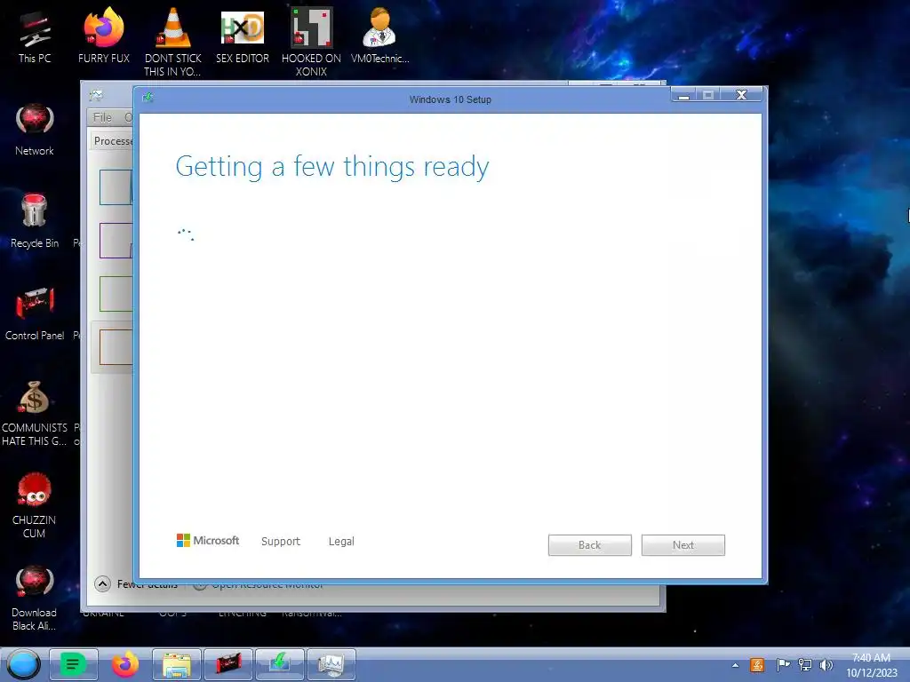This screenshot has width=910, height=682.
Task: Switch to Task Manager taskbar button
Action: 331,664
